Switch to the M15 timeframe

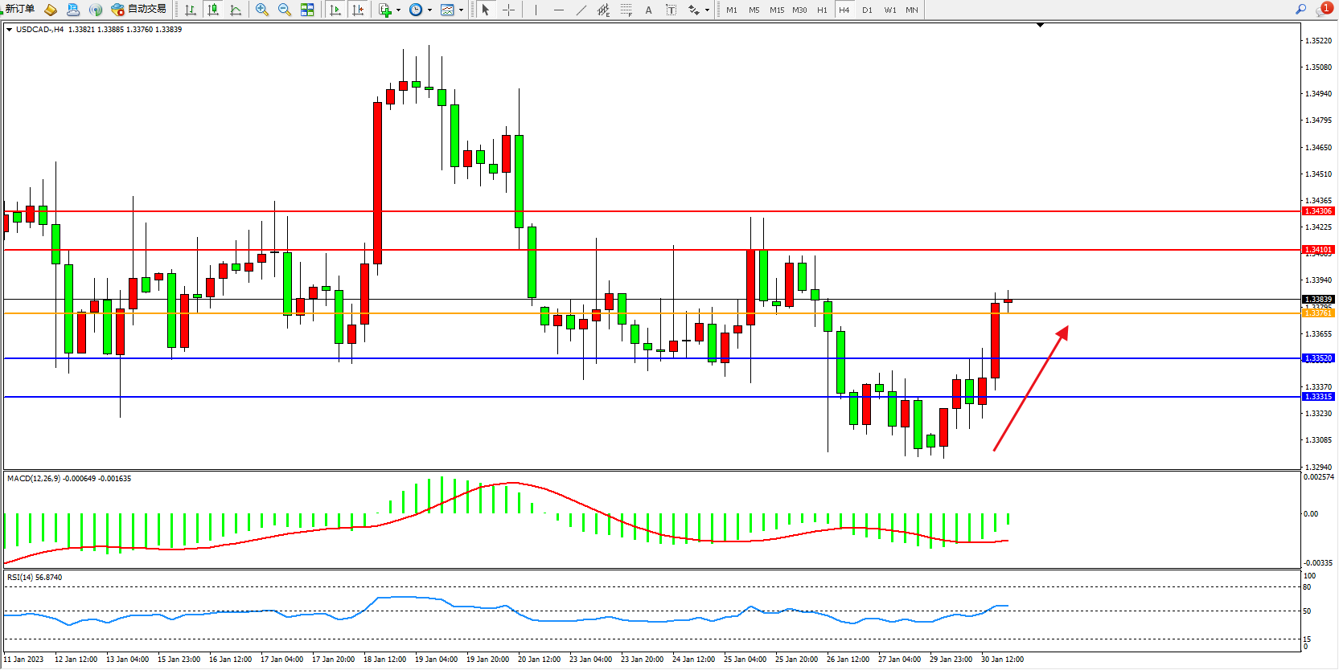pos(776,10)
